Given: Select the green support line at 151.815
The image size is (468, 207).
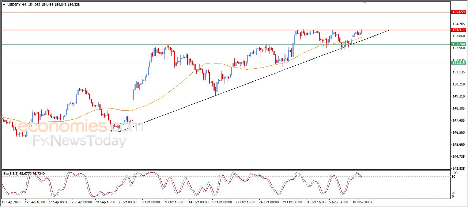Looking at the screenshot, I should click(x=110, y=63).
